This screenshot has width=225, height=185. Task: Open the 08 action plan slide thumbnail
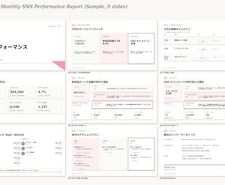(x=112, y=151)
